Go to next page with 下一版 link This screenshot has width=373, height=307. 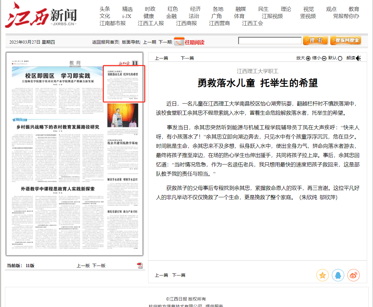pyautogui.click(x=99, y=266)
